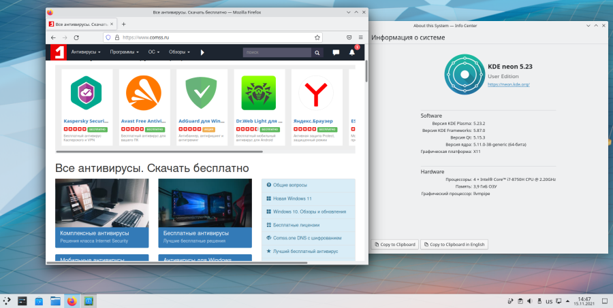Screen dimensions: 613x308
Task: Click 'Dr.Web Light для…' title link
Action: [x=259, y=121]
